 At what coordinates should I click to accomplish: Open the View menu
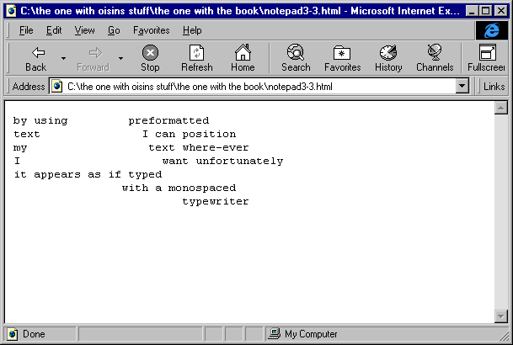point(84,30)
